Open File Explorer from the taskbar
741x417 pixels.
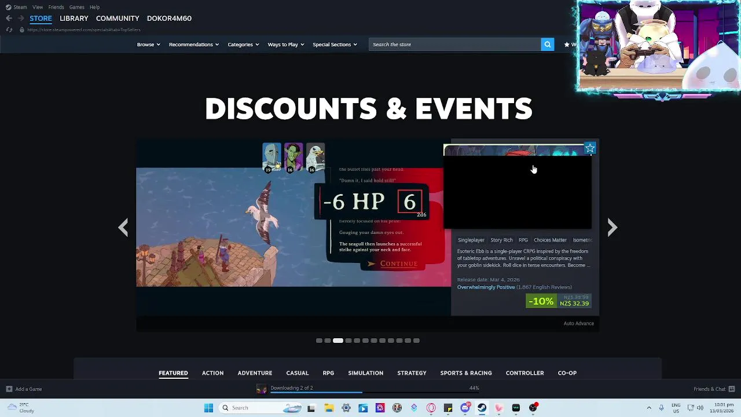pos(329,408)
